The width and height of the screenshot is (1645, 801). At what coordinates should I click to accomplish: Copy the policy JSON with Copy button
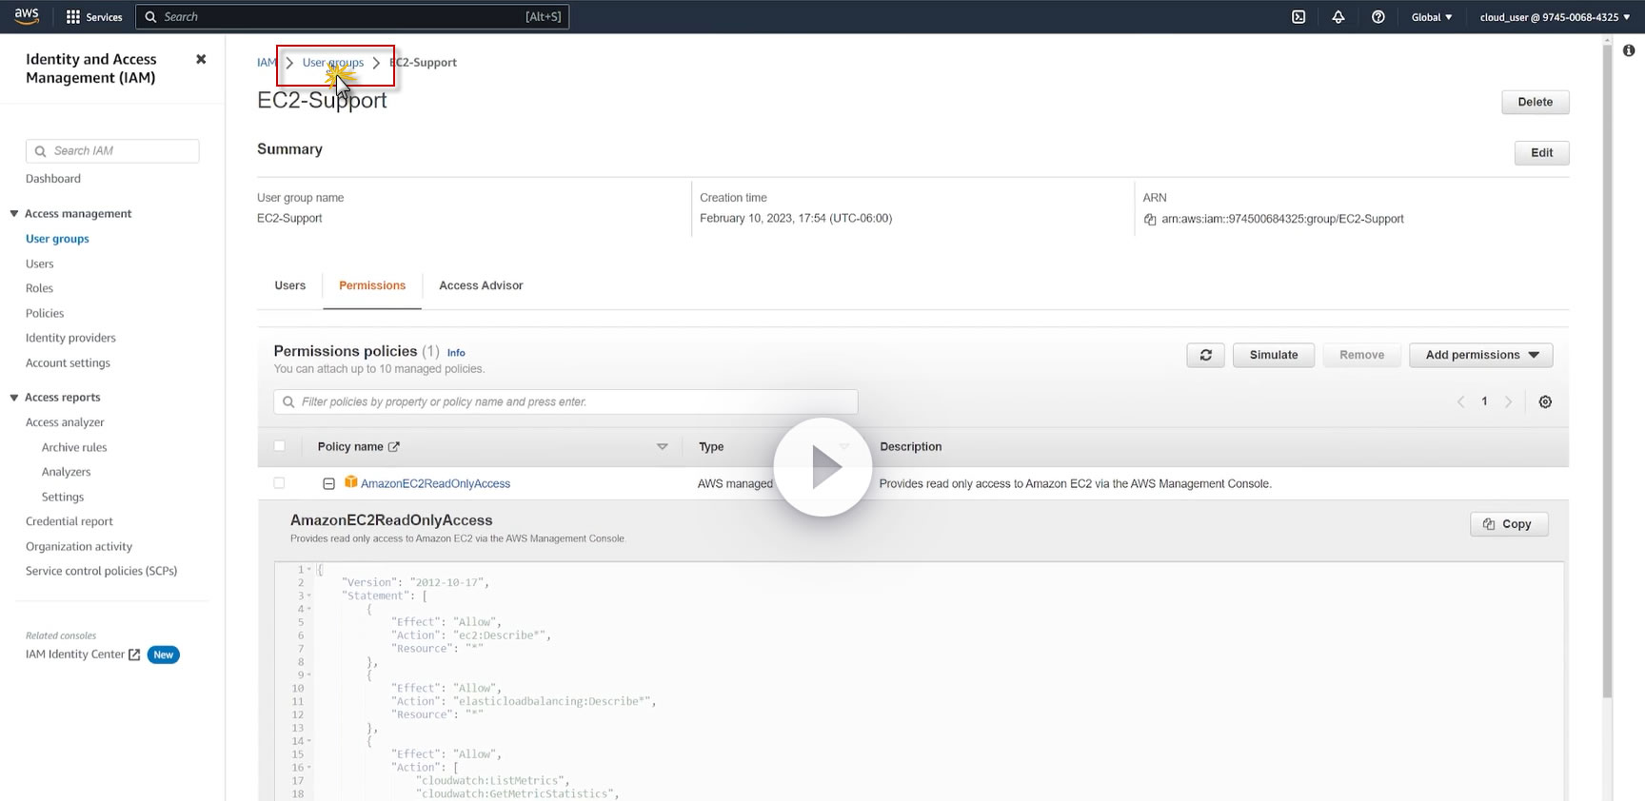[x=1509, y=524]
